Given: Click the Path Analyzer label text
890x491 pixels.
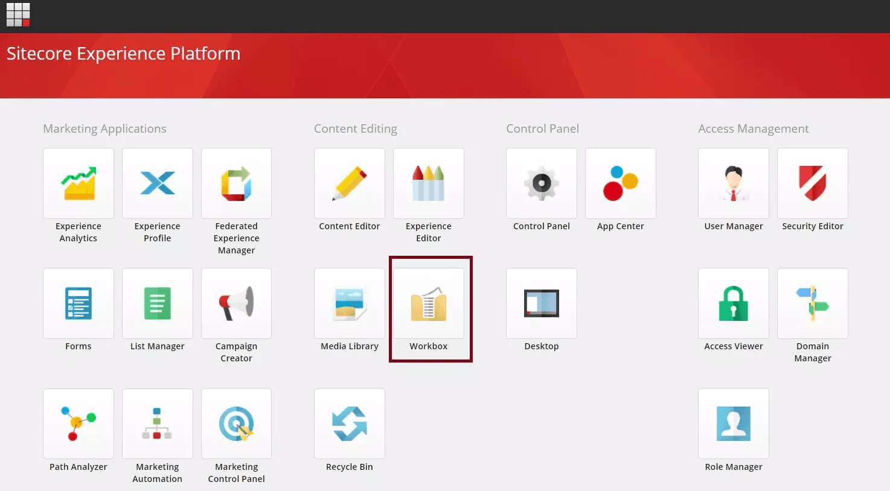Looking at the screenshot, I should click(x=78, y=467).
